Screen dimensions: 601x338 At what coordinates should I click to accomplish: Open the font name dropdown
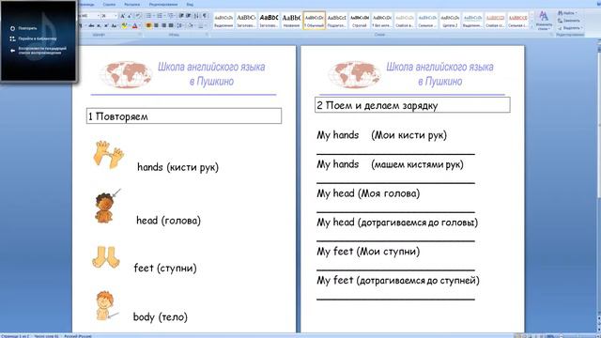98,16
